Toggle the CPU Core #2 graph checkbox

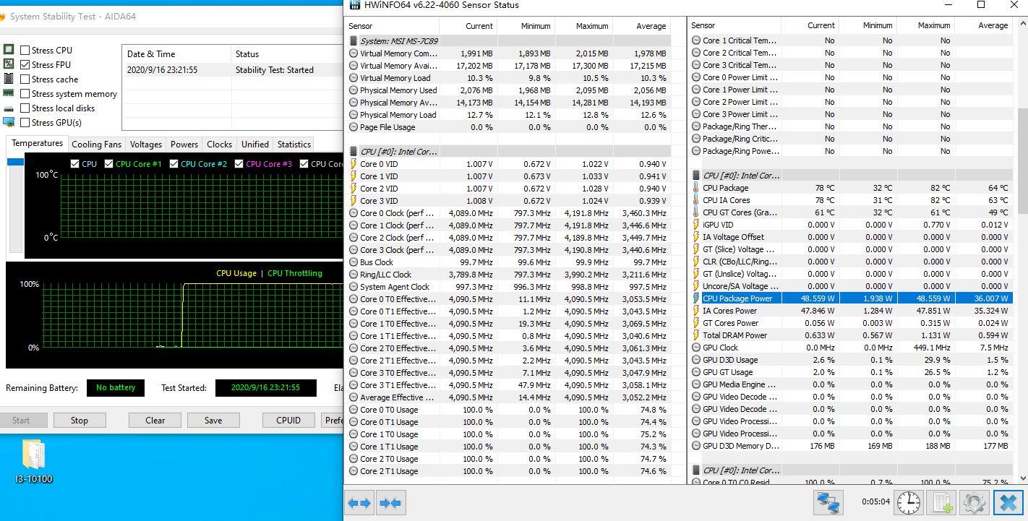coord(174,164)
